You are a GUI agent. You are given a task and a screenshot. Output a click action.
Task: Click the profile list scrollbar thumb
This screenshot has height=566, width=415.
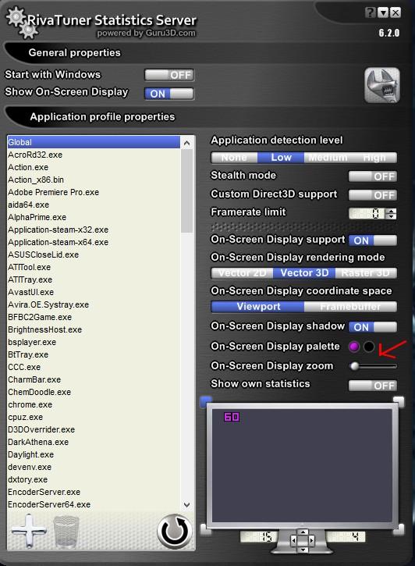tap(186, 191)
